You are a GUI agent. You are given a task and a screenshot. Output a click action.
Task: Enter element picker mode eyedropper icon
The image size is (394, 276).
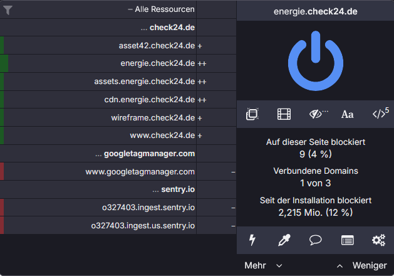click(x=284, y=240)
